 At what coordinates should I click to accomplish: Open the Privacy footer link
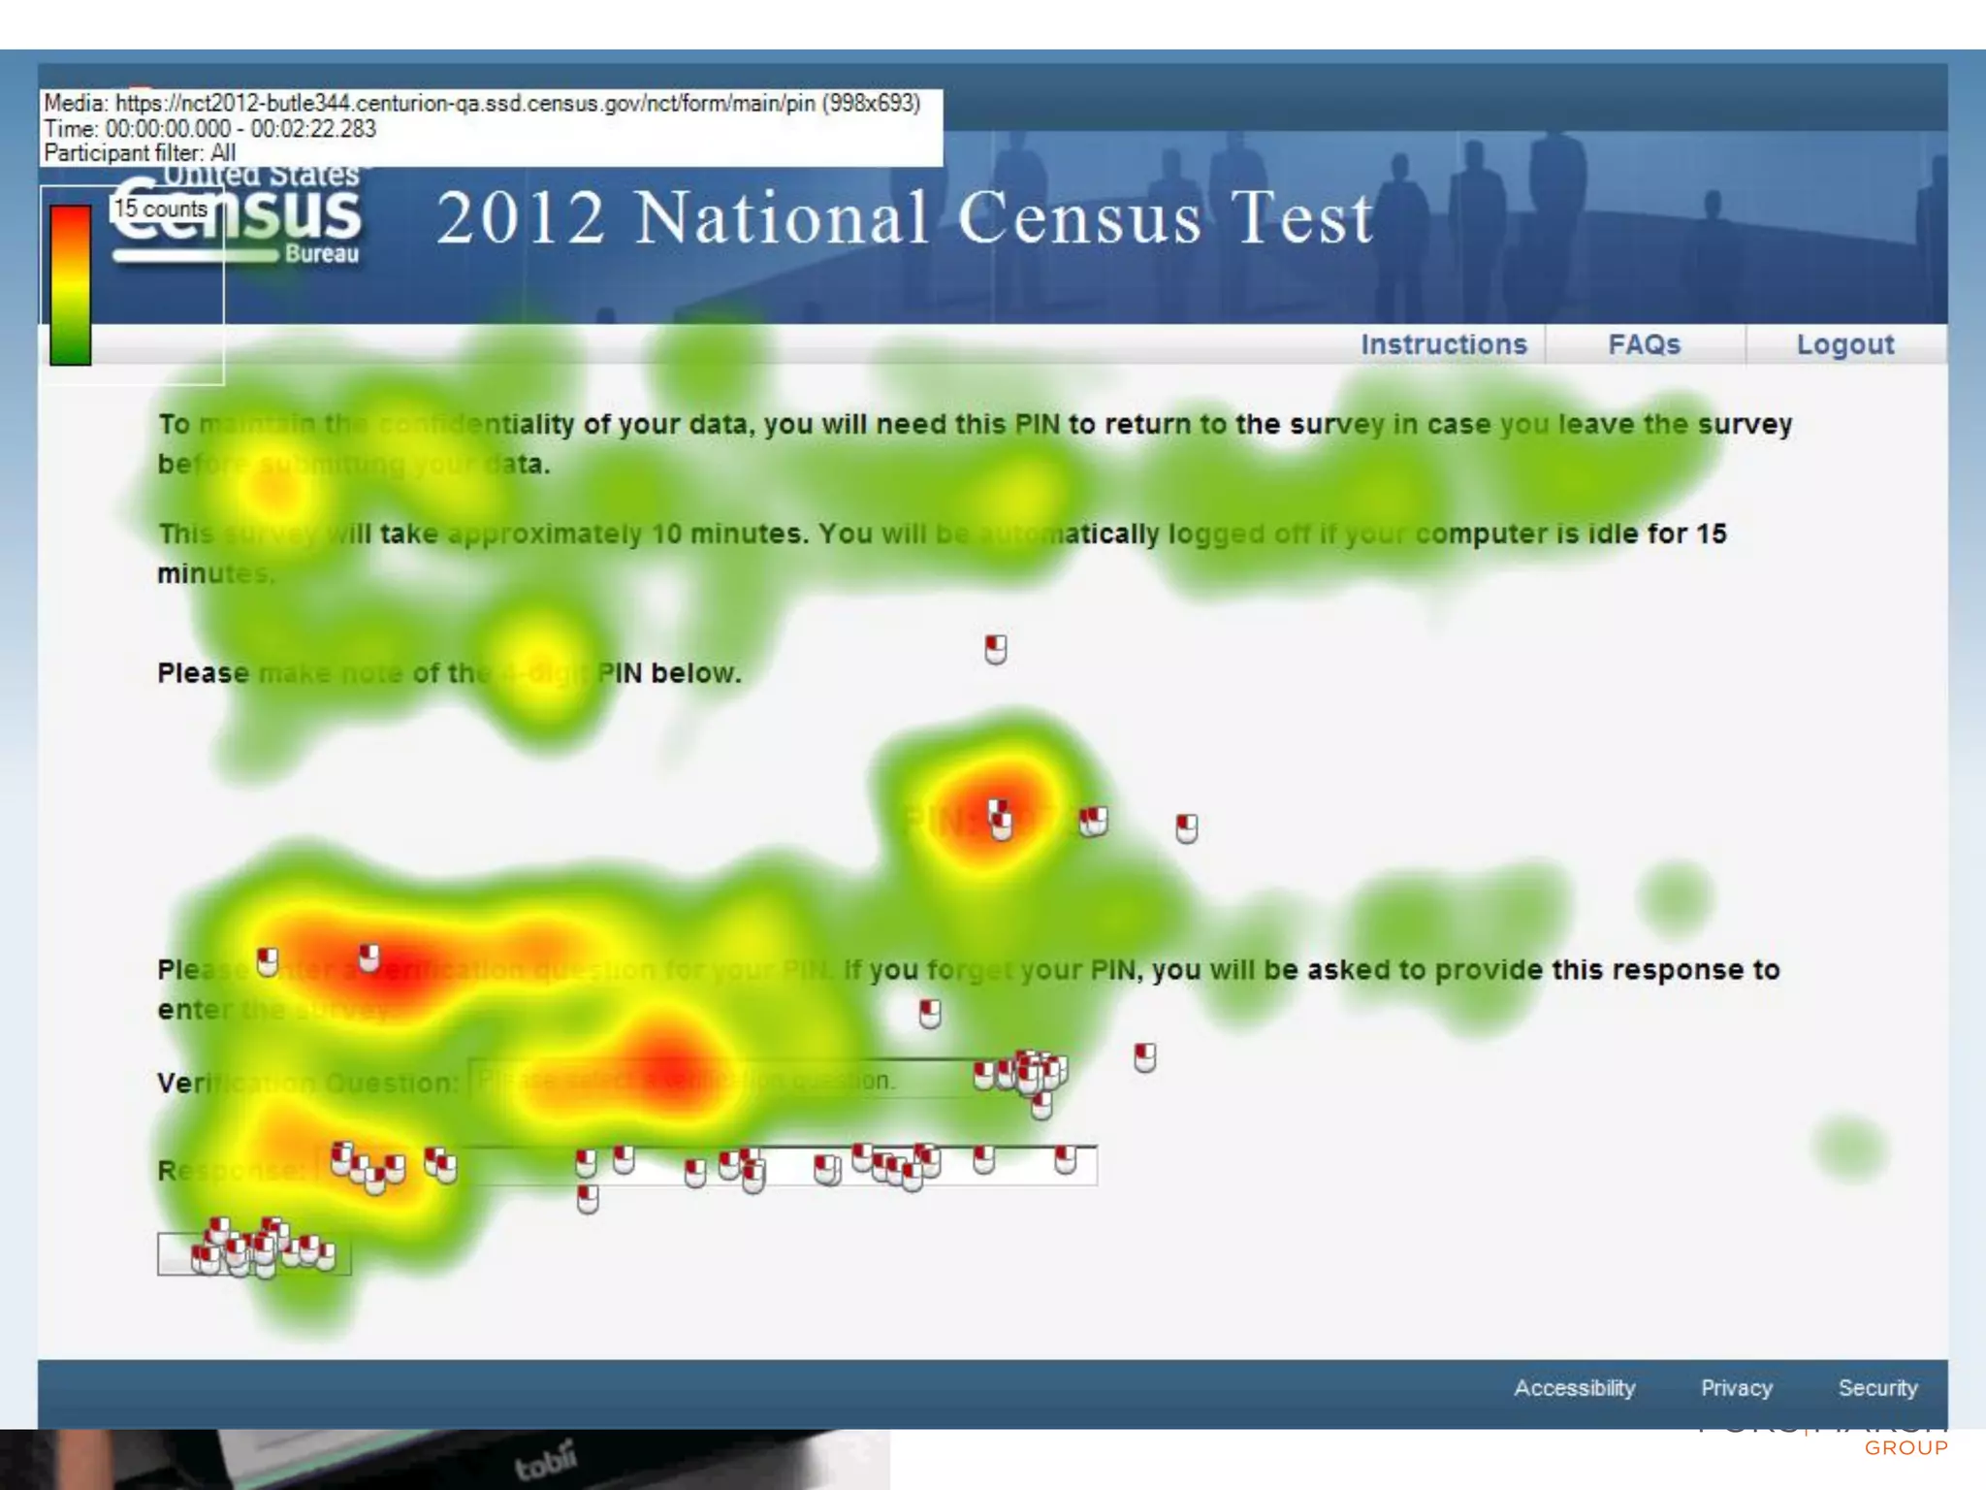pos(1736,1388)
